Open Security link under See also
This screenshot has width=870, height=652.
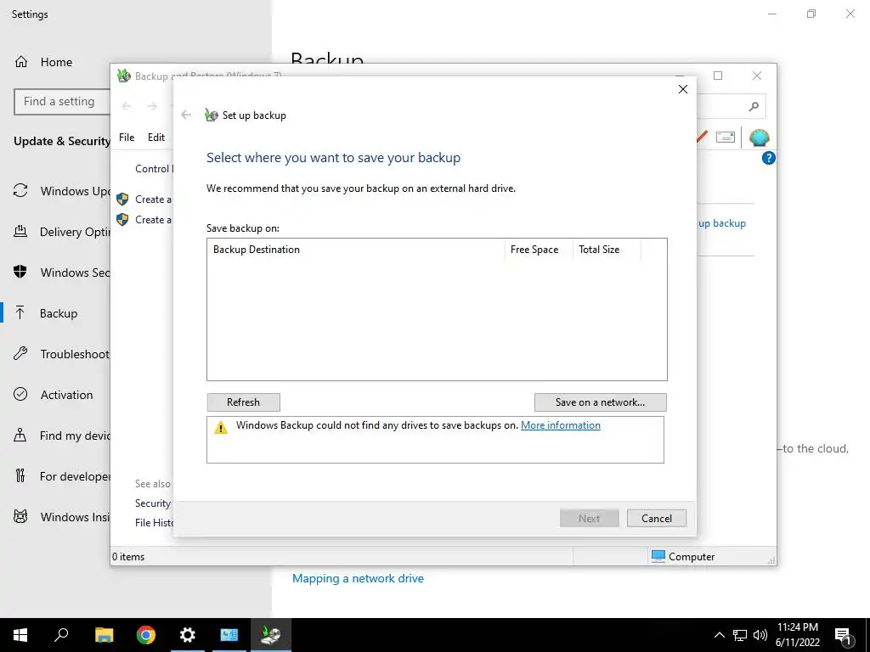pyautogui.click(x=153, y=503)
